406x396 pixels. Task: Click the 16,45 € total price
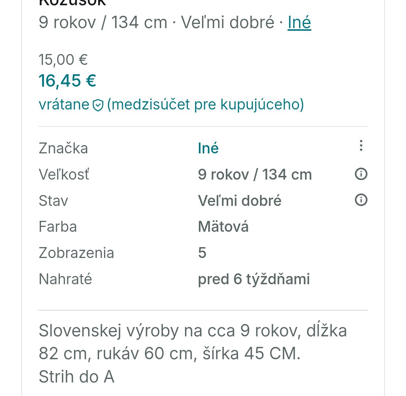point(67,80)
